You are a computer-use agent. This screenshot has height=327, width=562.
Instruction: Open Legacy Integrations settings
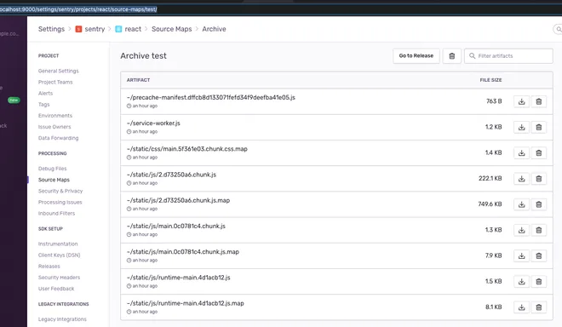[x=62, y=319]
